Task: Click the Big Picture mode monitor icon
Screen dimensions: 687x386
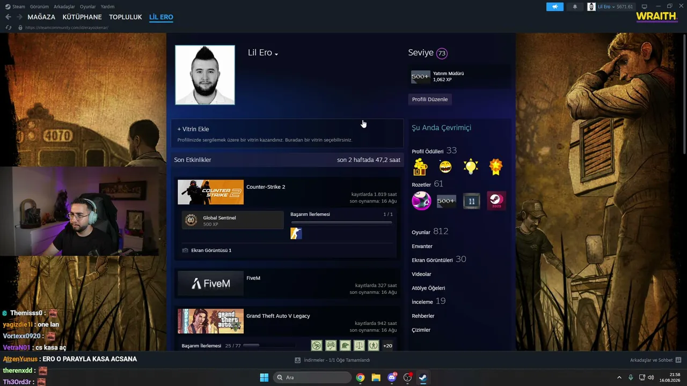Action: pos(645,6)
